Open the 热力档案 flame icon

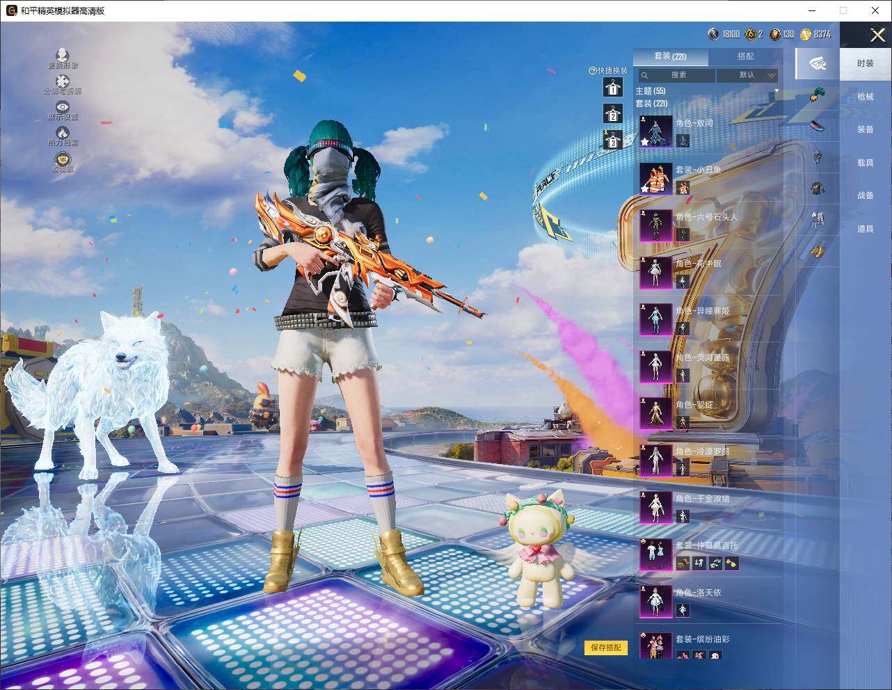pyautogui.click(x=63, y=132)
